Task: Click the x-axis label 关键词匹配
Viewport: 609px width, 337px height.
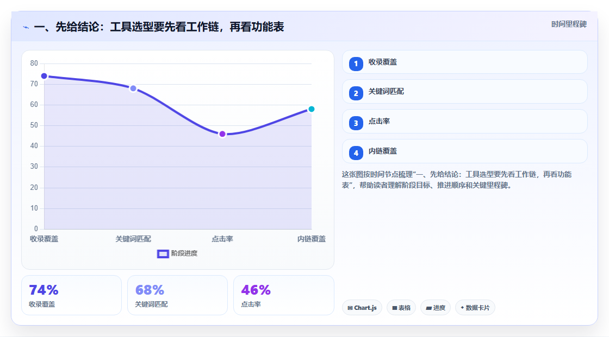Action: click(133, 239)
